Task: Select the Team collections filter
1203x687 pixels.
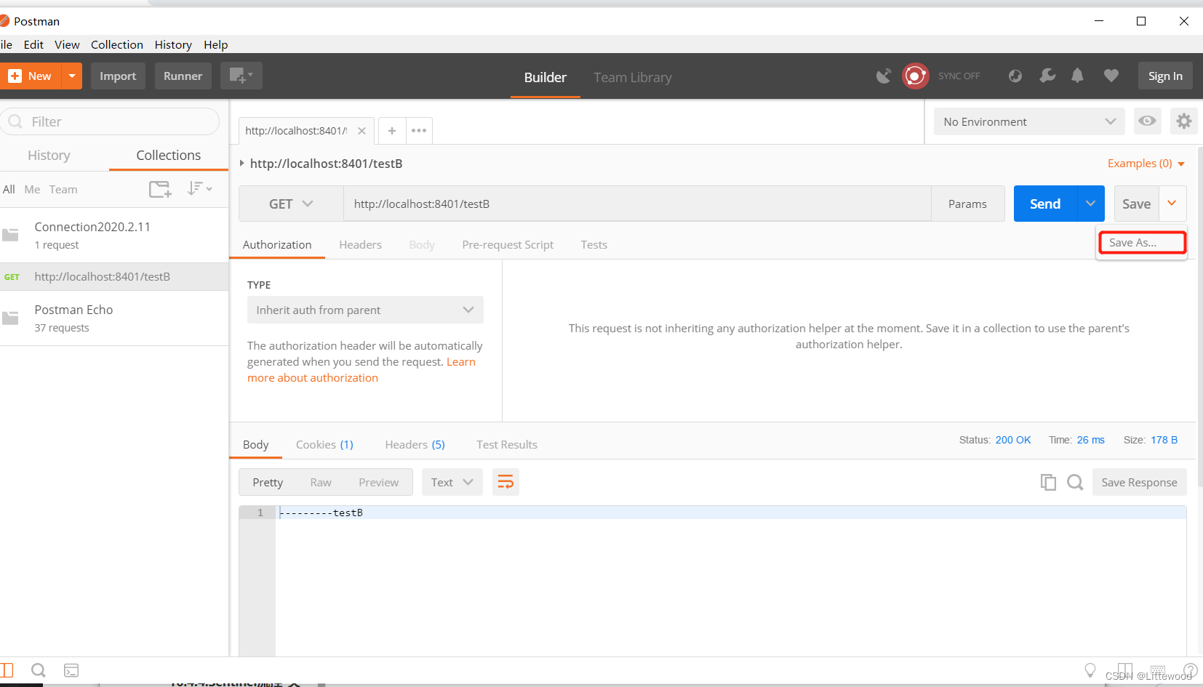Action: [63, 189]
